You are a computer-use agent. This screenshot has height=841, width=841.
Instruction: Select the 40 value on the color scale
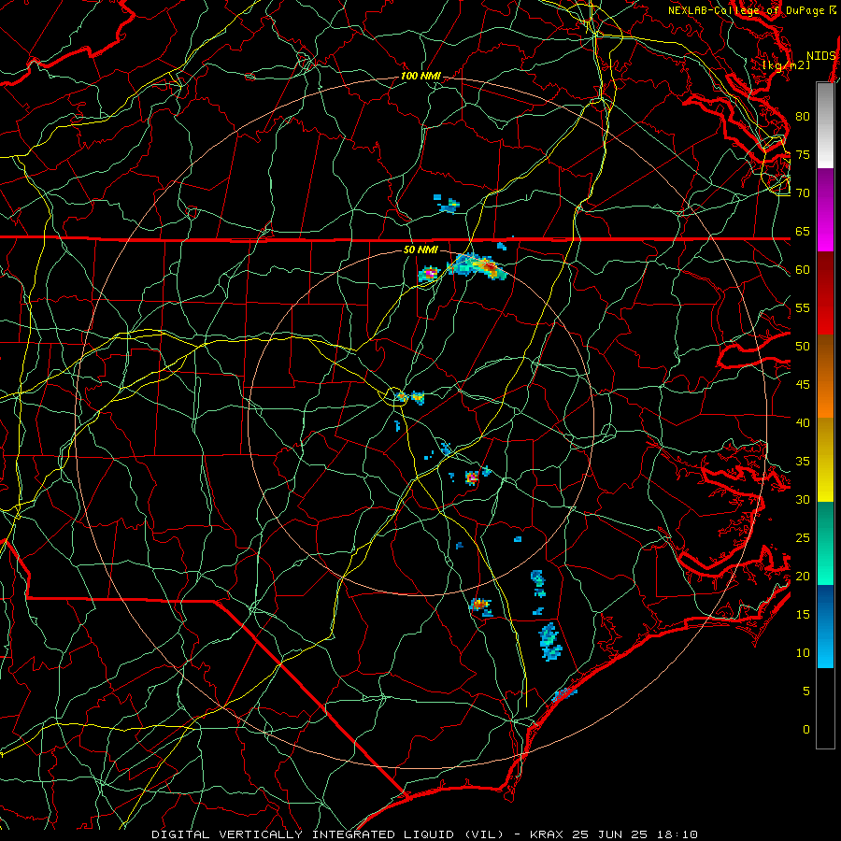803,422
